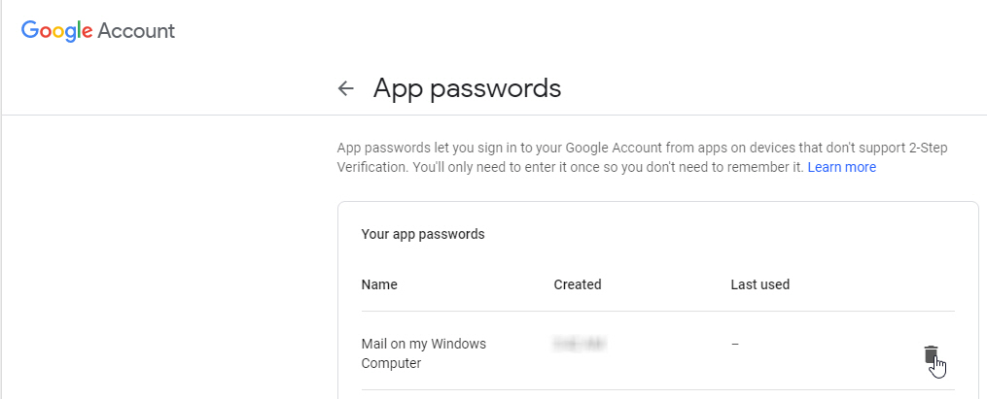Screen dimensions: 987x399
Task: Select the Last used column header
Action: pyautogui.click(x=759, y=284)
